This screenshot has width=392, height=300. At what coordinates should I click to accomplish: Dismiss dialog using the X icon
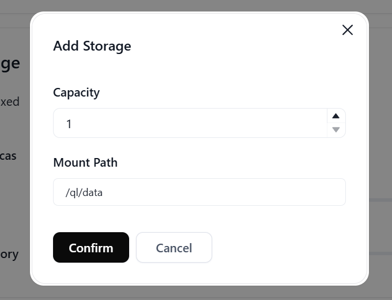coord(347,30)
